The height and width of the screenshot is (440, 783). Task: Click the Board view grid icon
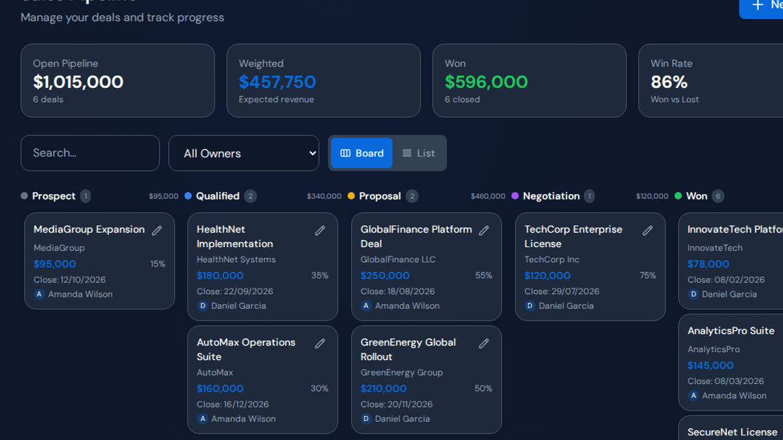click(346, 153)
